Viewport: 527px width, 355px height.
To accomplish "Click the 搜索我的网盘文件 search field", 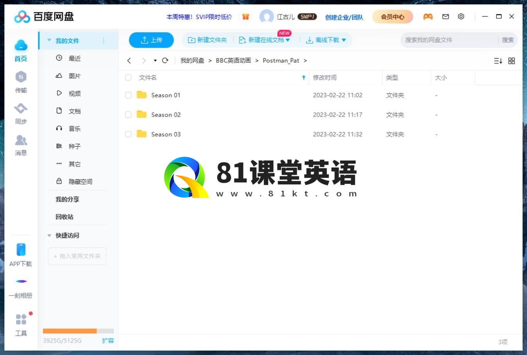I will coord(449,40).
